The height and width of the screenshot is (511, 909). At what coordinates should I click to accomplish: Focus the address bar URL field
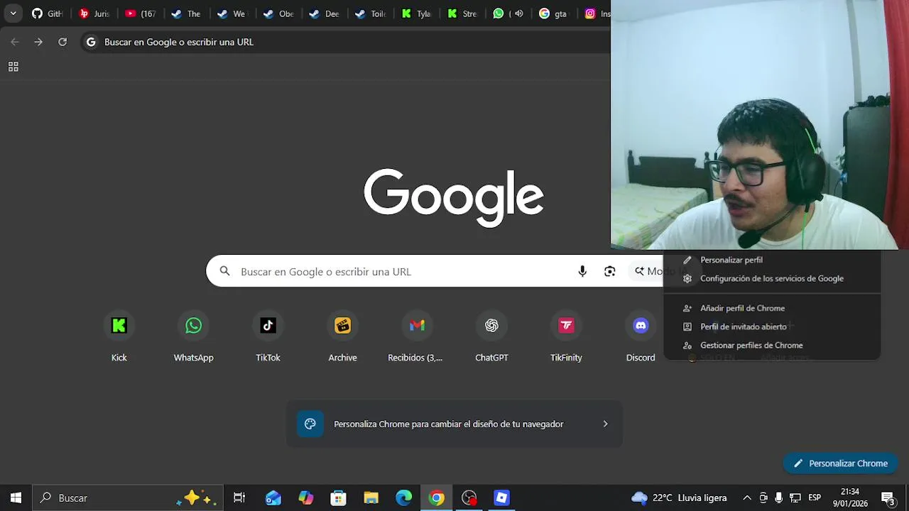click(346, 42)
